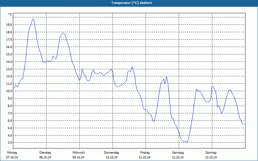Click the Freitag day label
This screenshot has height=161, width=258.
click(x=145, y=153)
